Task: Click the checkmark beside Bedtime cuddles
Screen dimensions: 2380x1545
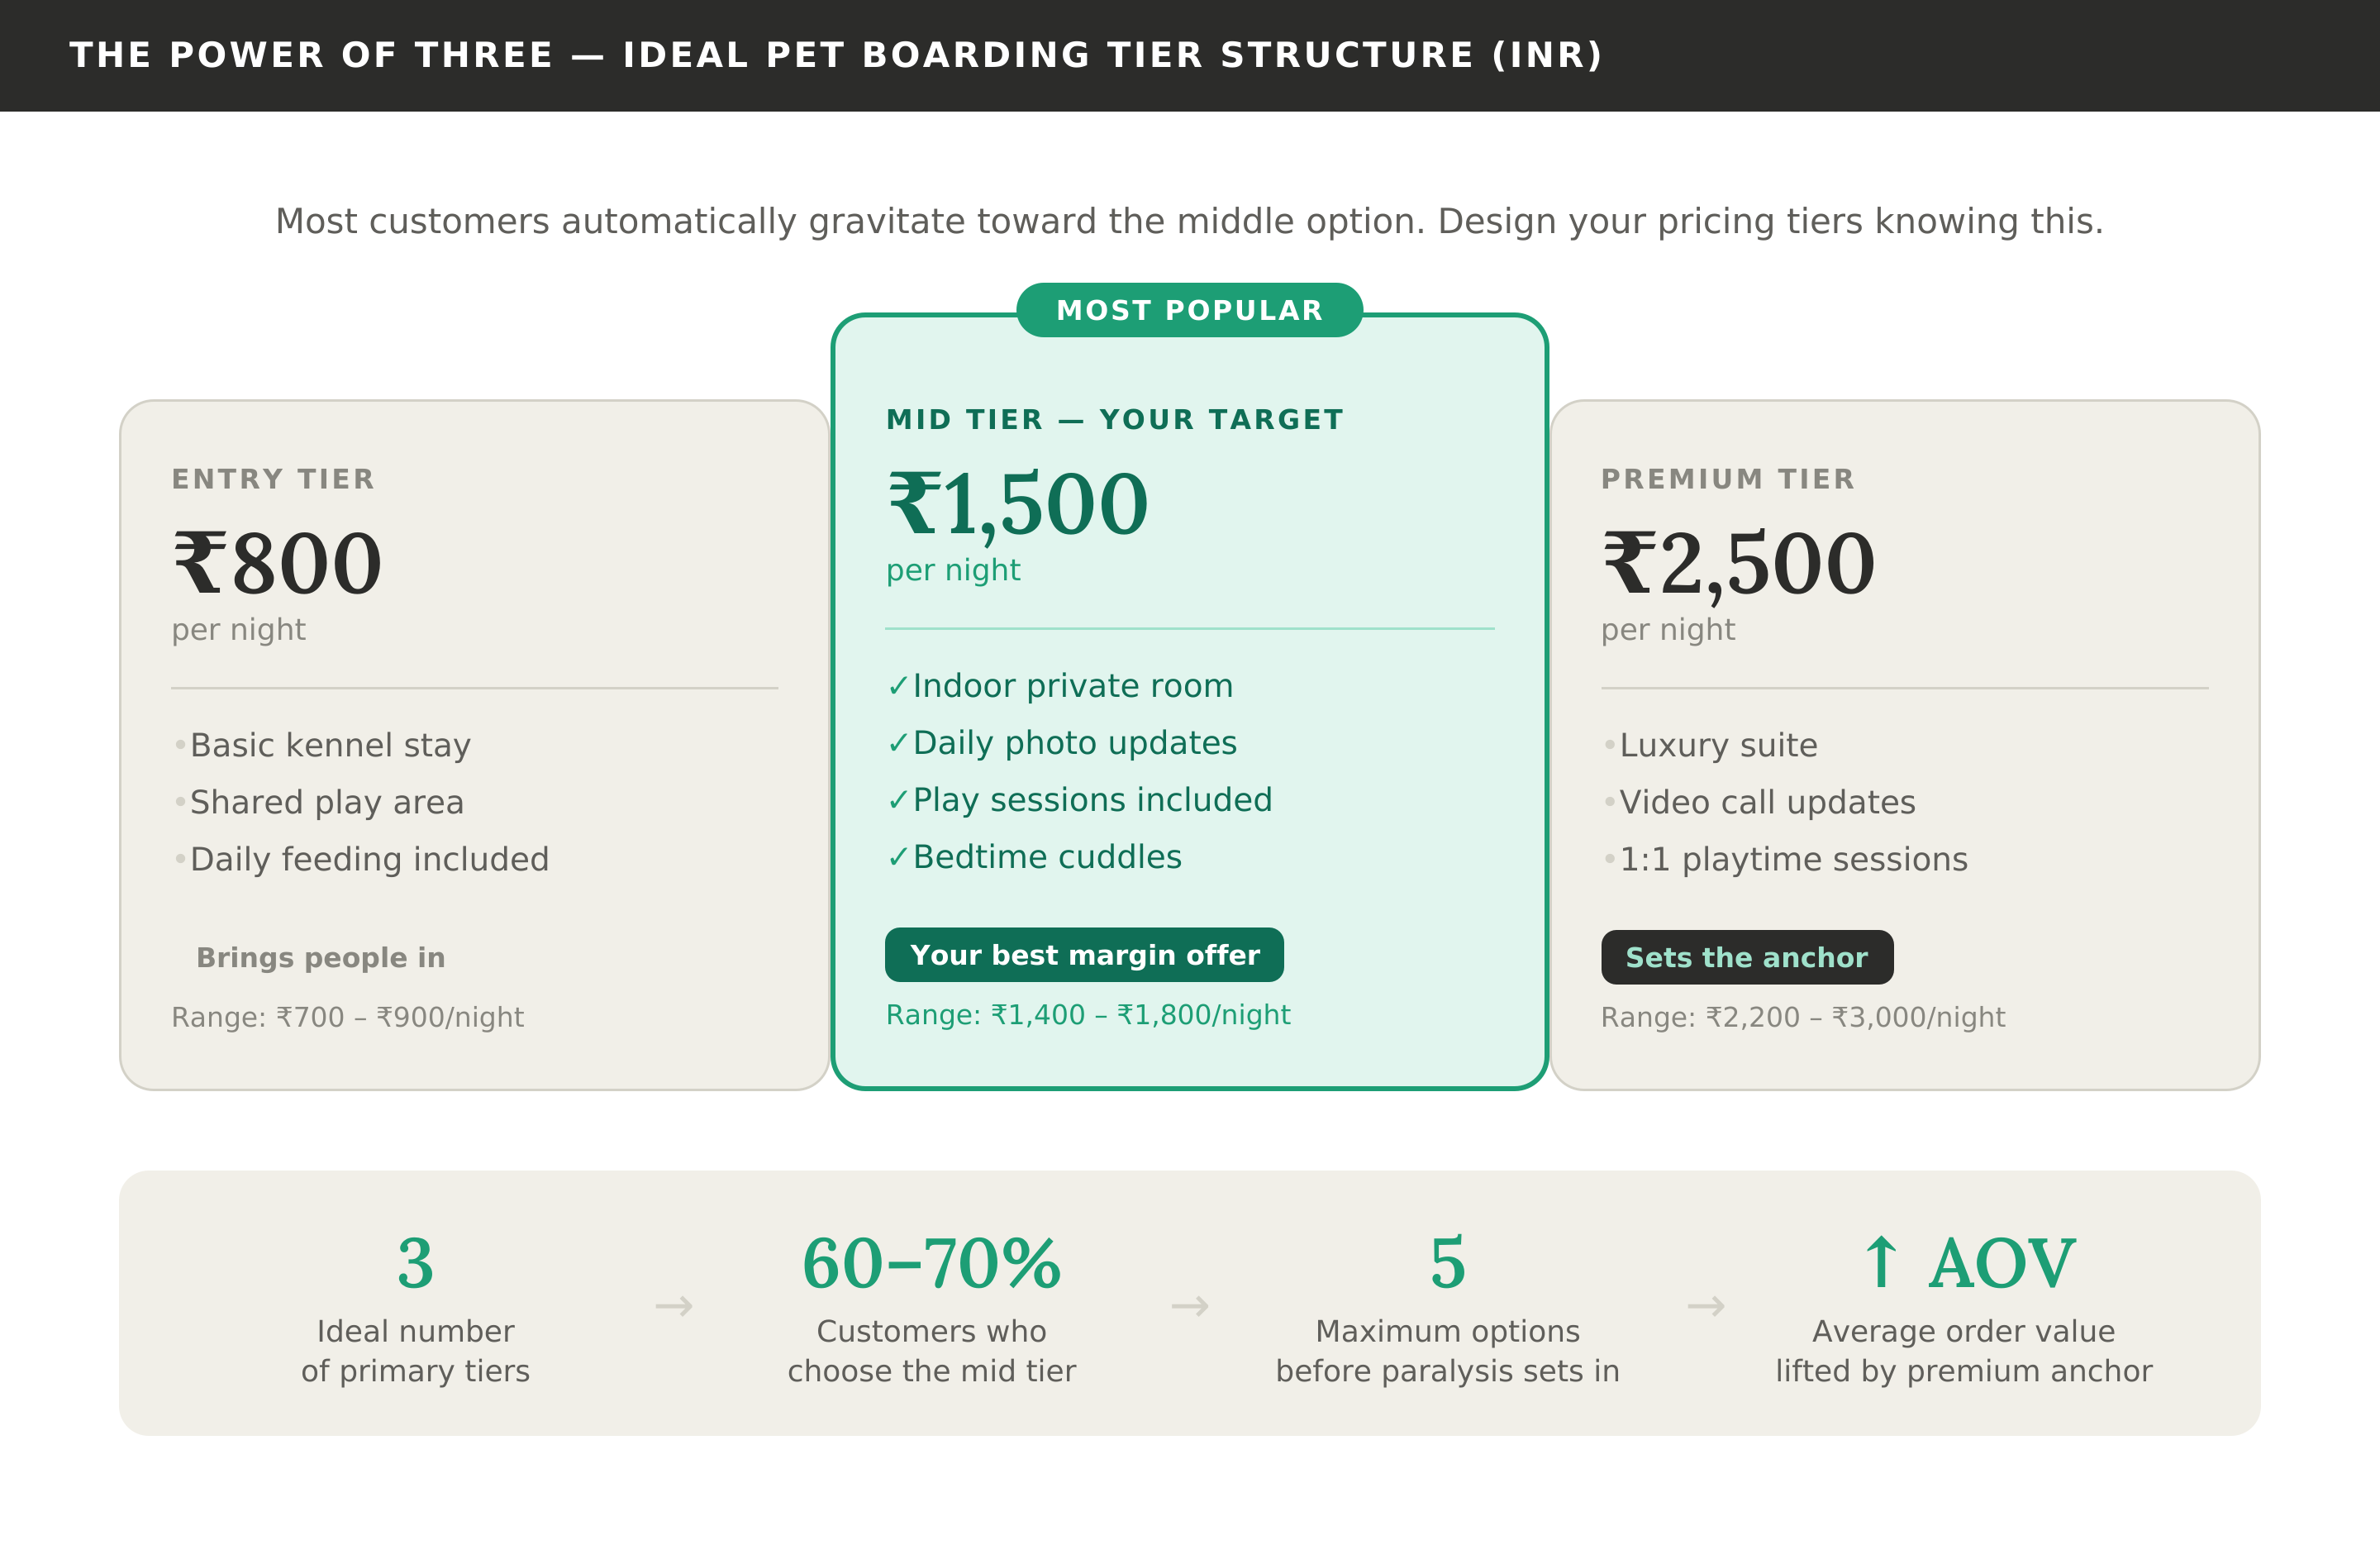Action: pos(897,857)
